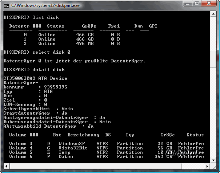Click the 'Vista32Bit' volume label

click(x=73, y=148)
